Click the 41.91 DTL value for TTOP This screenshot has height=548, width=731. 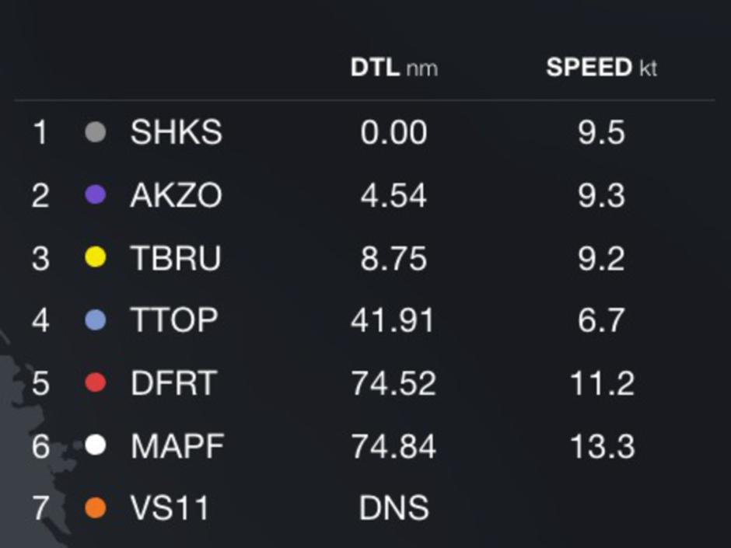tap(393, 320)
